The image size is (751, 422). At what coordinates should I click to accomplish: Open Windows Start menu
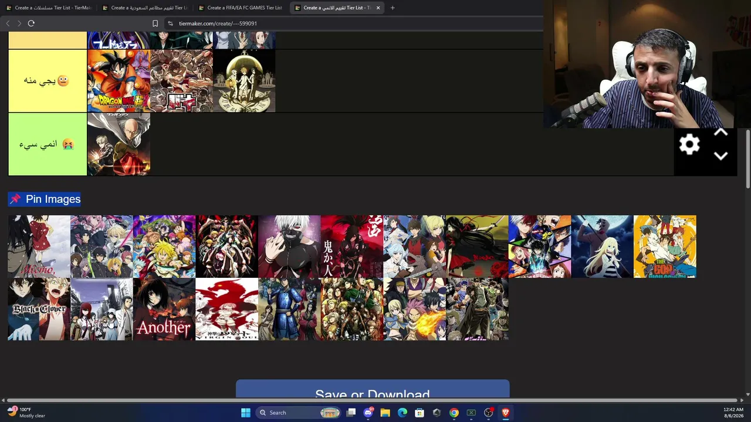click(246, 413)
